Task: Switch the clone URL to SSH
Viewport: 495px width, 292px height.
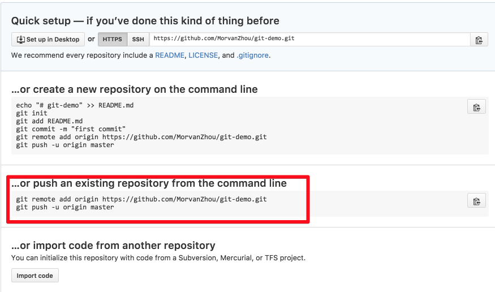Action: click(x=138, y=40)
